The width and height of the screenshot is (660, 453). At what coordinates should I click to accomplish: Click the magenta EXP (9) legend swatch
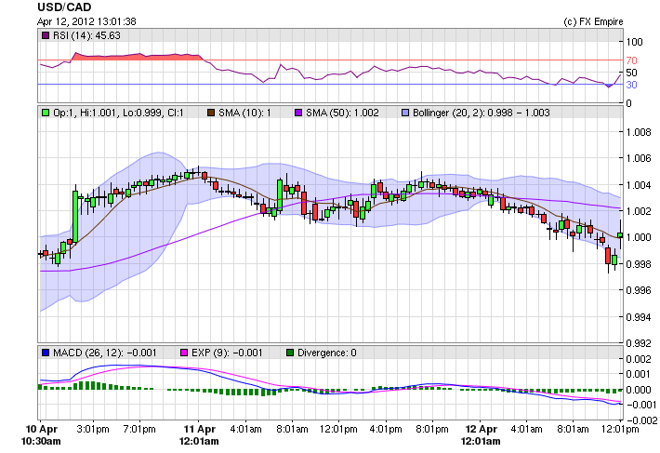click(184, 353)
